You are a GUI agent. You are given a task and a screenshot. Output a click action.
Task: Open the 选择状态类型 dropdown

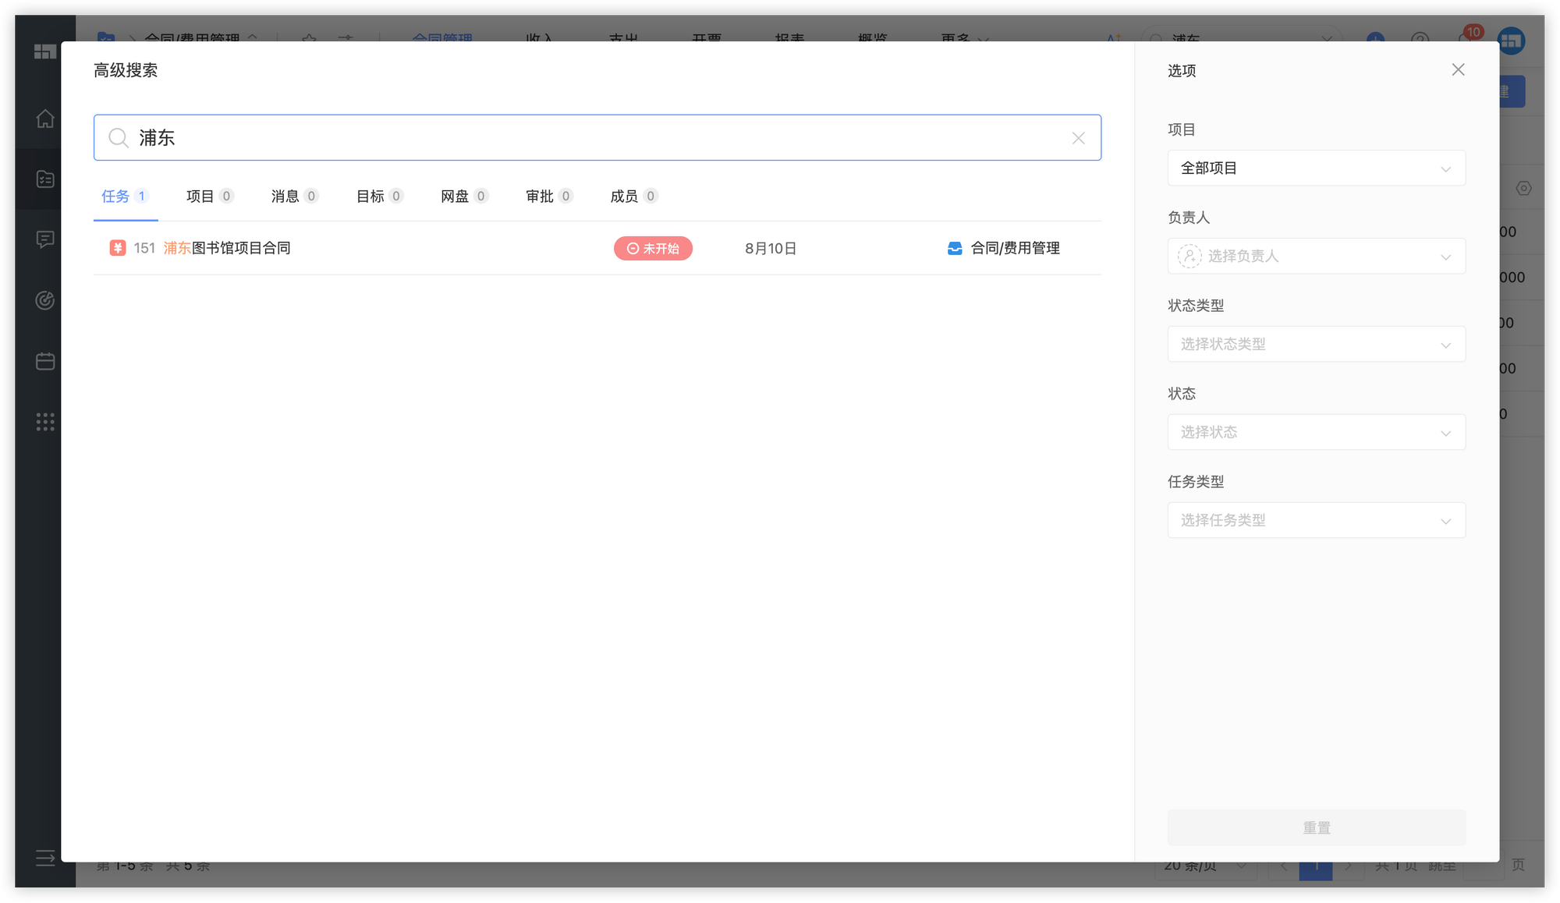(1316, 345)
